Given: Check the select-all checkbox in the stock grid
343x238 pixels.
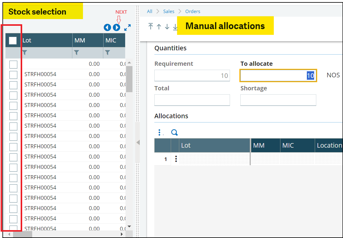Looking at the screenshot, I should click(12, 40).
